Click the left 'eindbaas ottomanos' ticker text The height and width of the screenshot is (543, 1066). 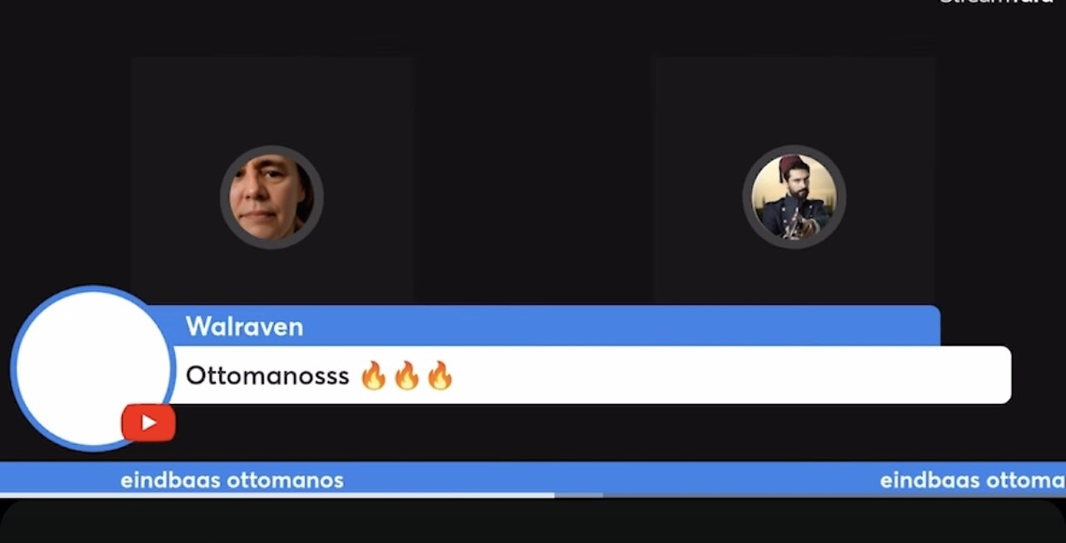tap(232, 480)
